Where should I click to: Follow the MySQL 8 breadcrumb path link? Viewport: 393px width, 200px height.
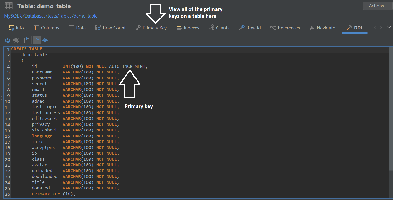coord(51,16)
